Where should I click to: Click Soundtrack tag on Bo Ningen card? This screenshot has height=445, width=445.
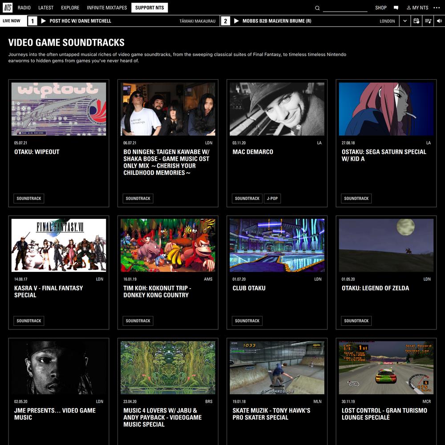138,198
